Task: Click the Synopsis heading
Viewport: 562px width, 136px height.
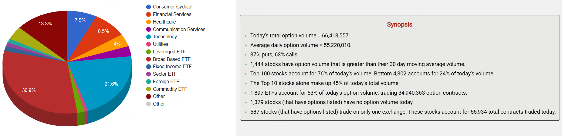Action: tap(400, 25)
